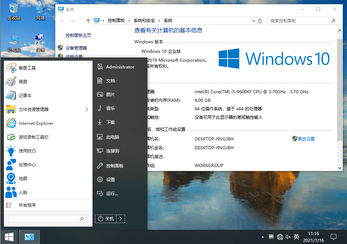Expand chevron after 系统和安全 breadcrumb
Viewport: 347px width, 244px height.
click(159, 21)
